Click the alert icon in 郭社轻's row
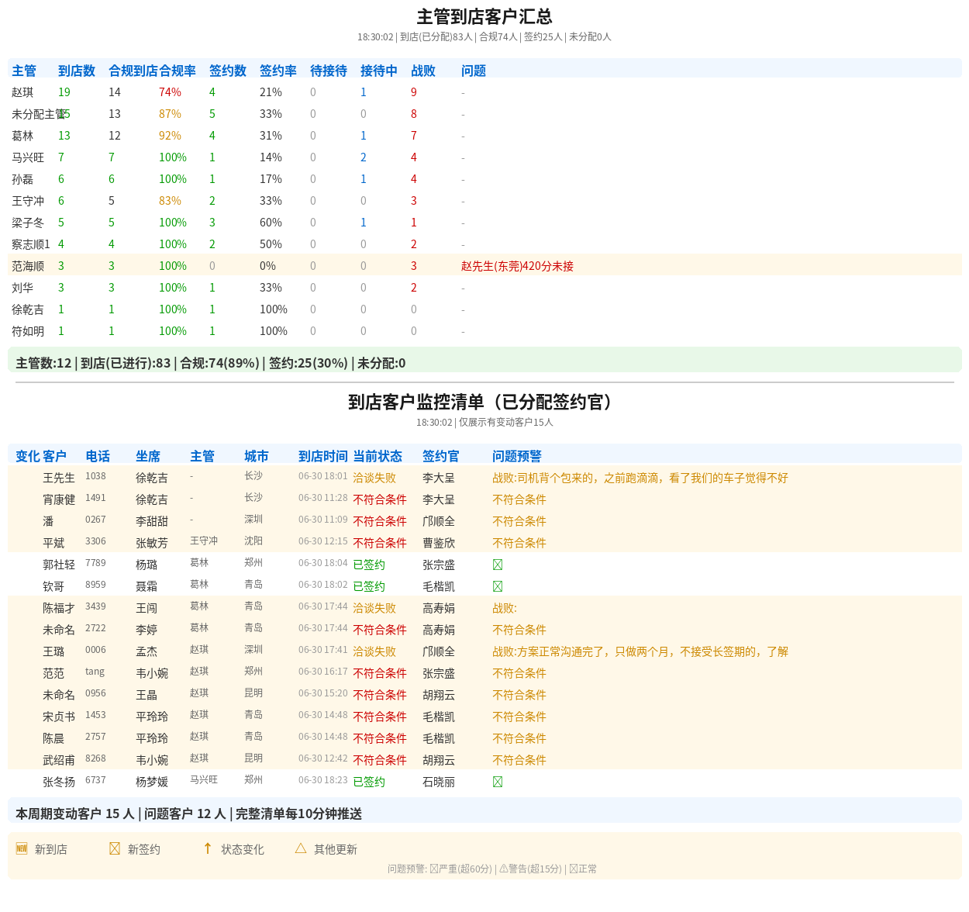This screenshot has height=912, width=969. pyautogui.click(x=498, y=565)
